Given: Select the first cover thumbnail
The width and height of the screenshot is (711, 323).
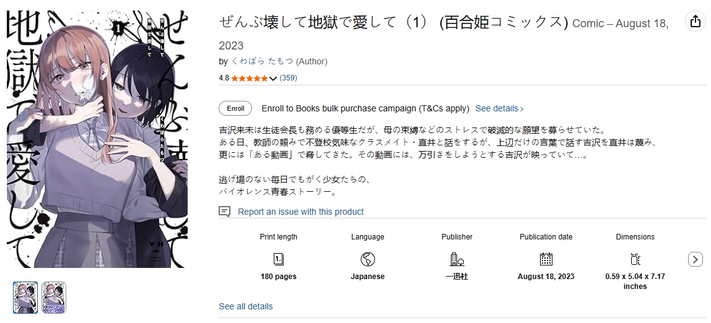Looking at the screenshot, I should pos(25,298).
